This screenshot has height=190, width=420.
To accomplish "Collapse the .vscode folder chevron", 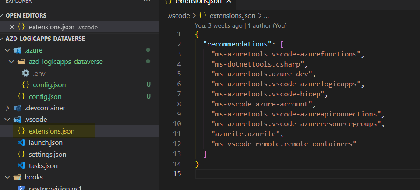I will (7, 120).
